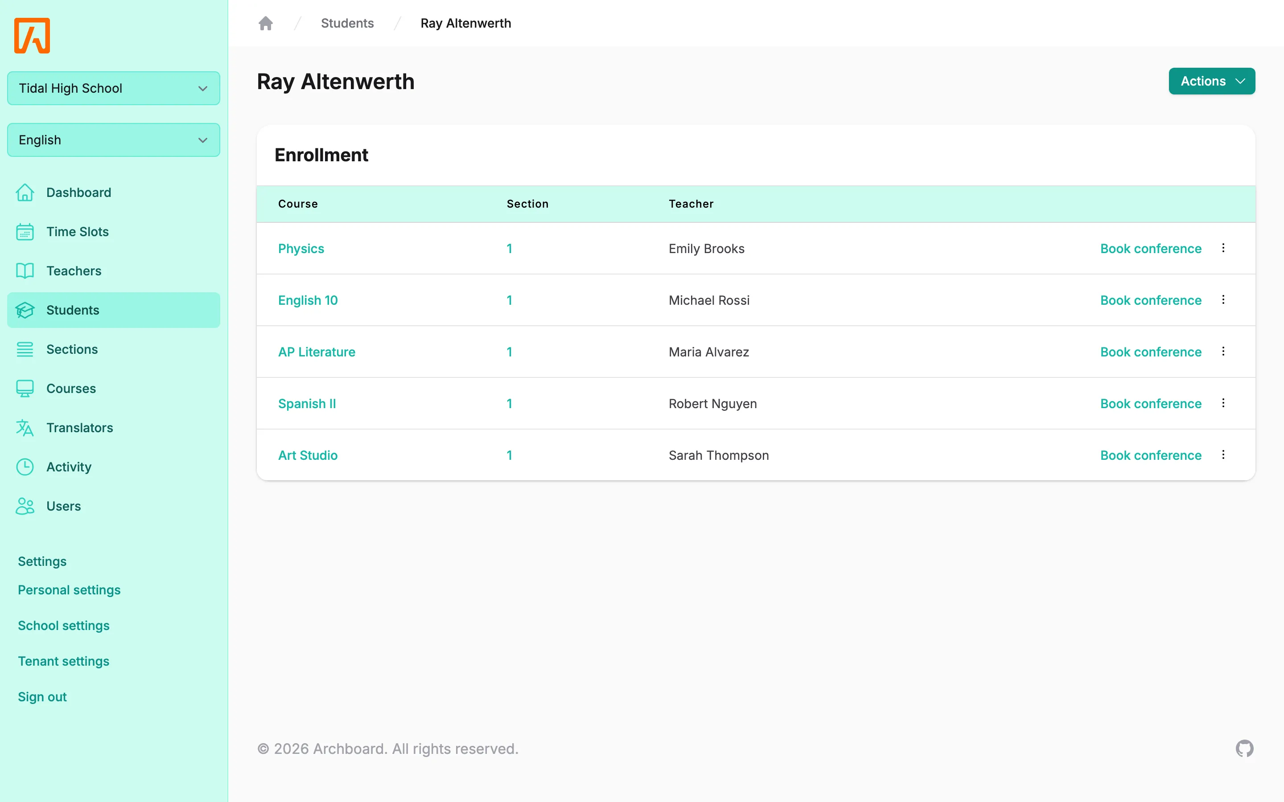Viewport: 1284px width, 802px height.
Task: Sign out of the application
Action: point(42,696)
